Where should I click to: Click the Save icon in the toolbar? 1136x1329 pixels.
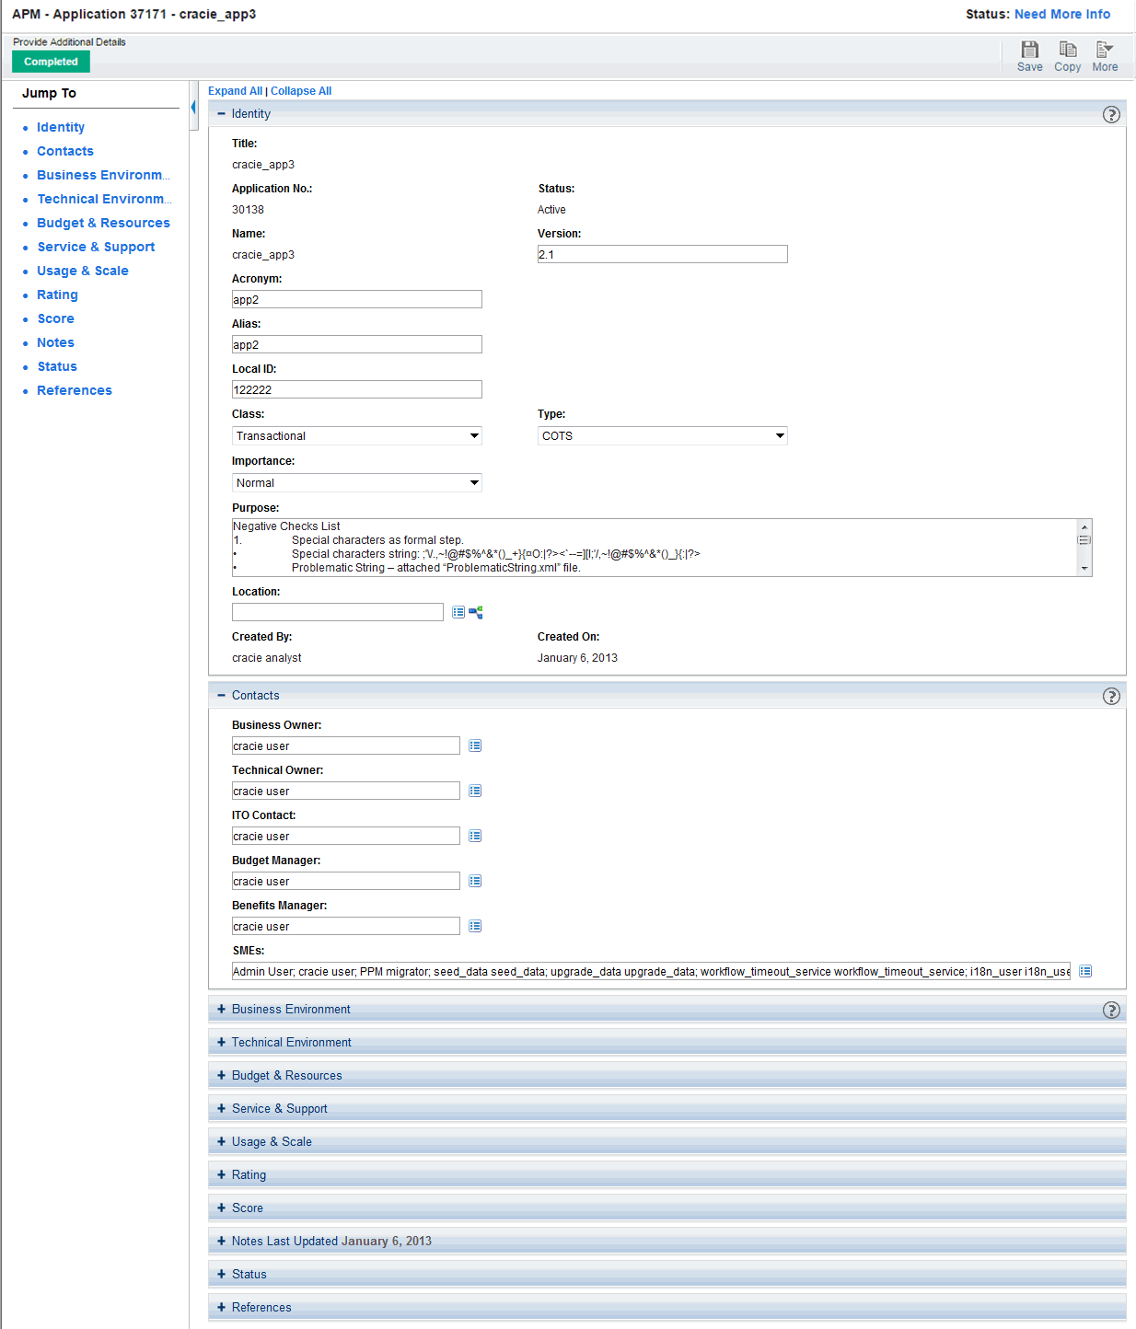click(1029, 50)
